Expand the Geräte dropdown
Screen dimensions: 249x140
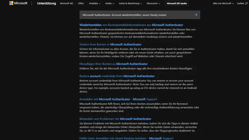[x=110, y=3]
